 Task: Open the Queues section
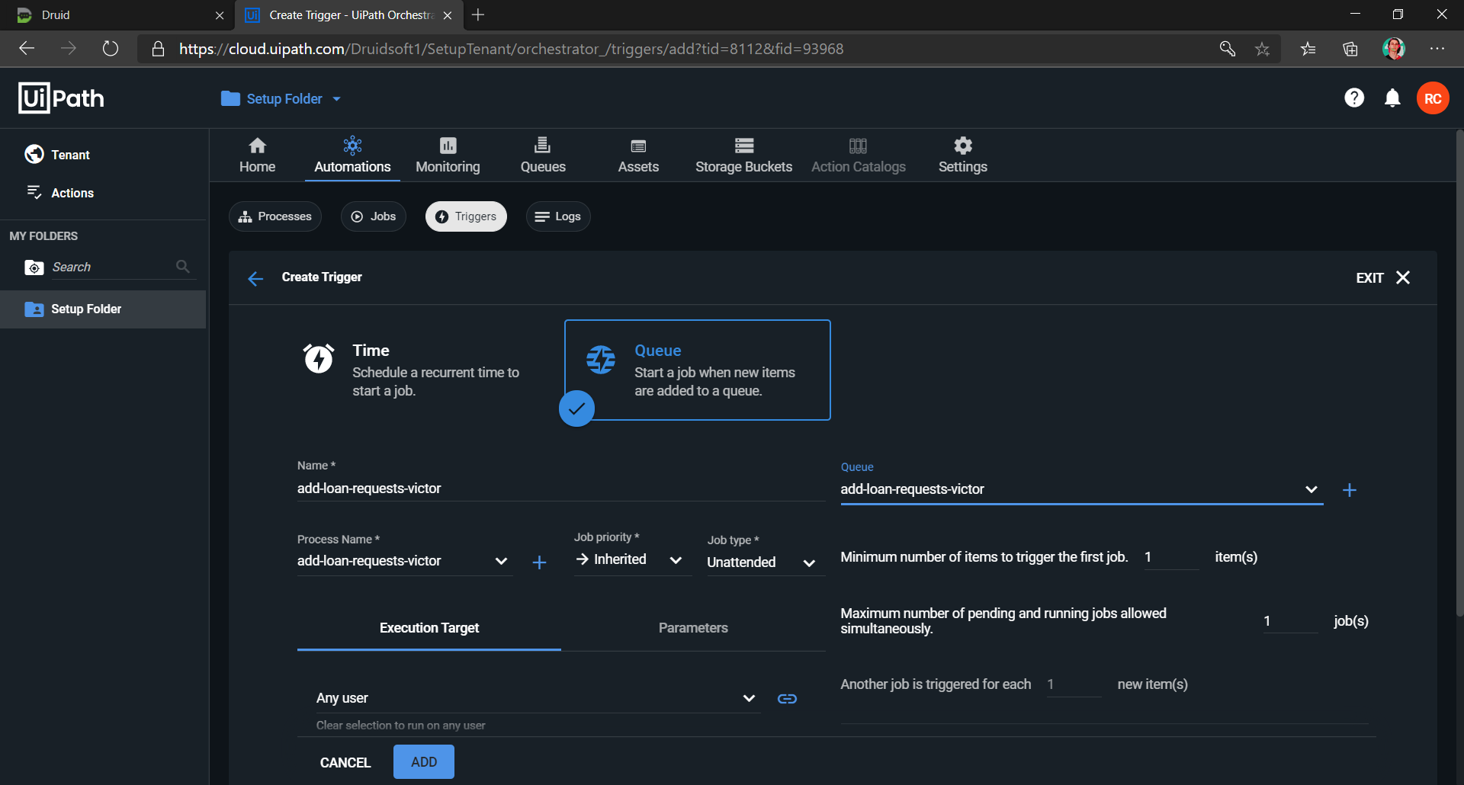(543, 155)
